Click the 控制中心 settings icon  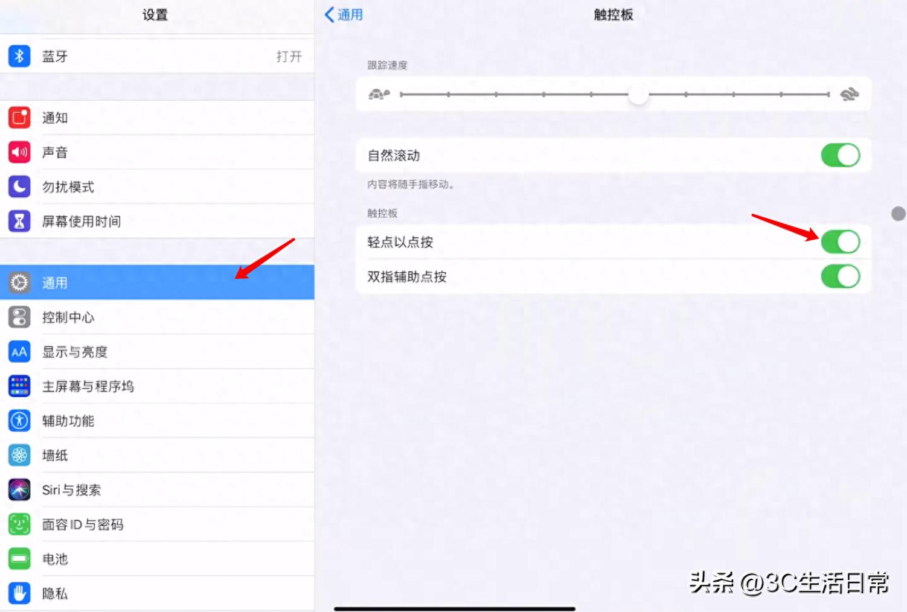click(19, 317)
